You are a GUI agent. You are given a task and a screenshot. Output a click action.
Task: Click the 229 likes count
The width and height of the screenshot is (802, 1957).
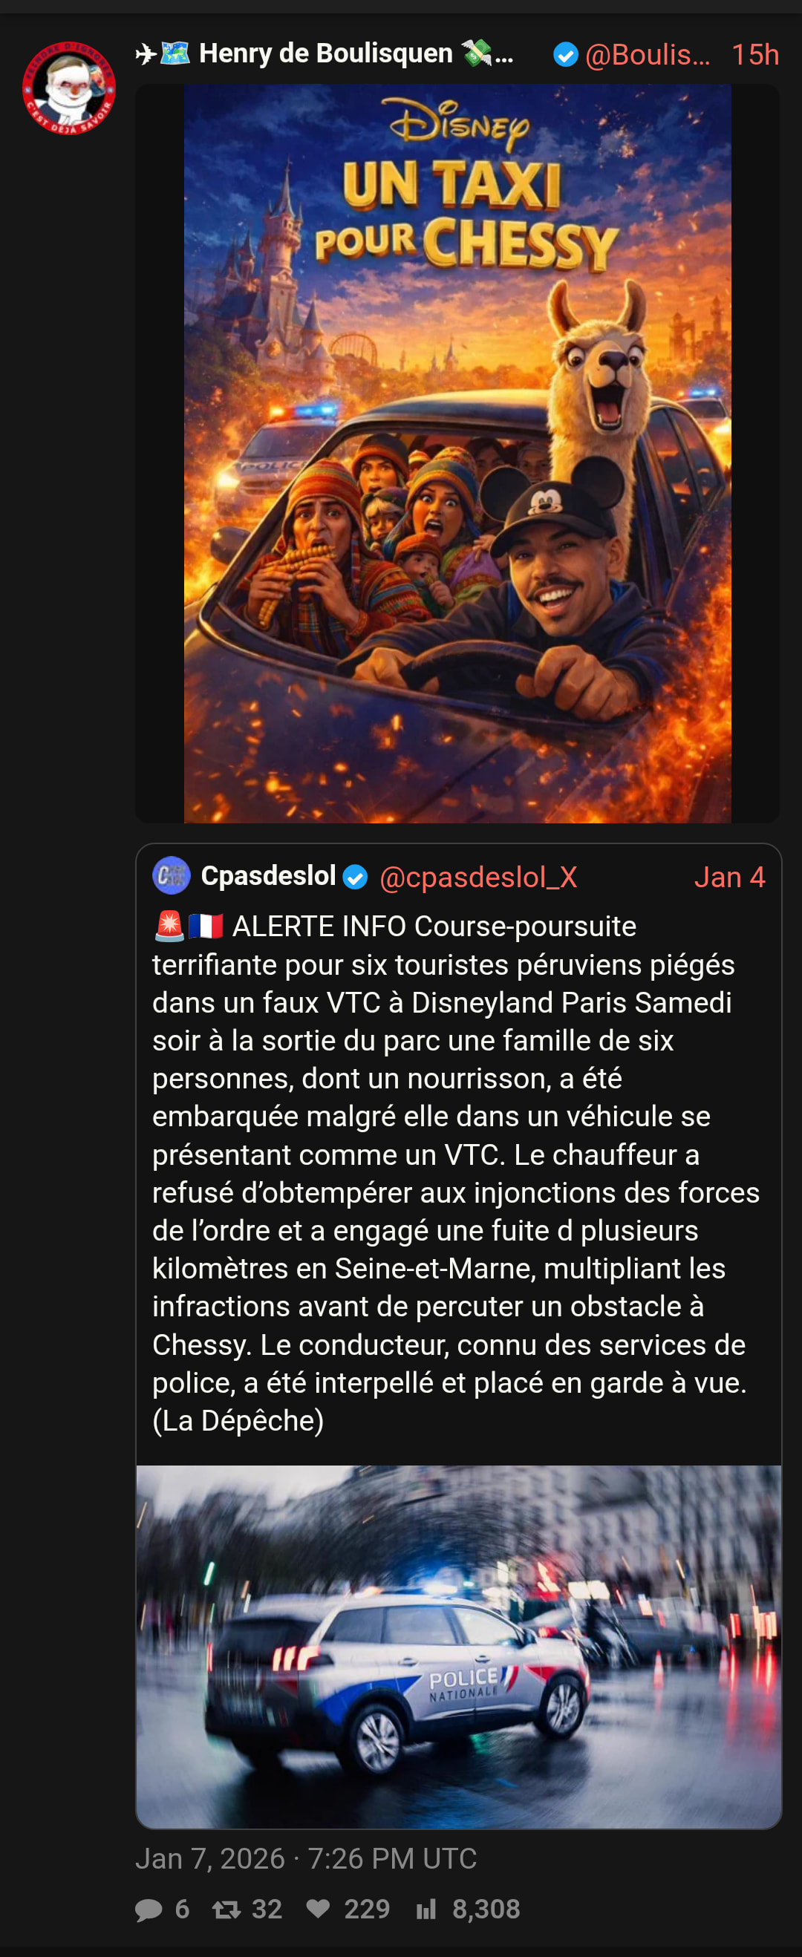click(366, 1909)
